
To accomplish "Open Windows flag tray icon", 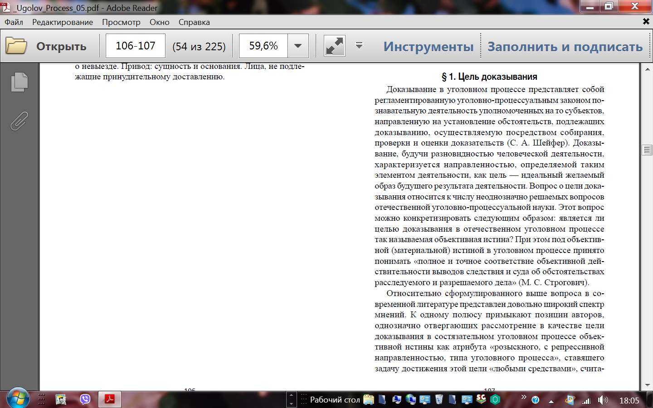I will pos(570,400).
